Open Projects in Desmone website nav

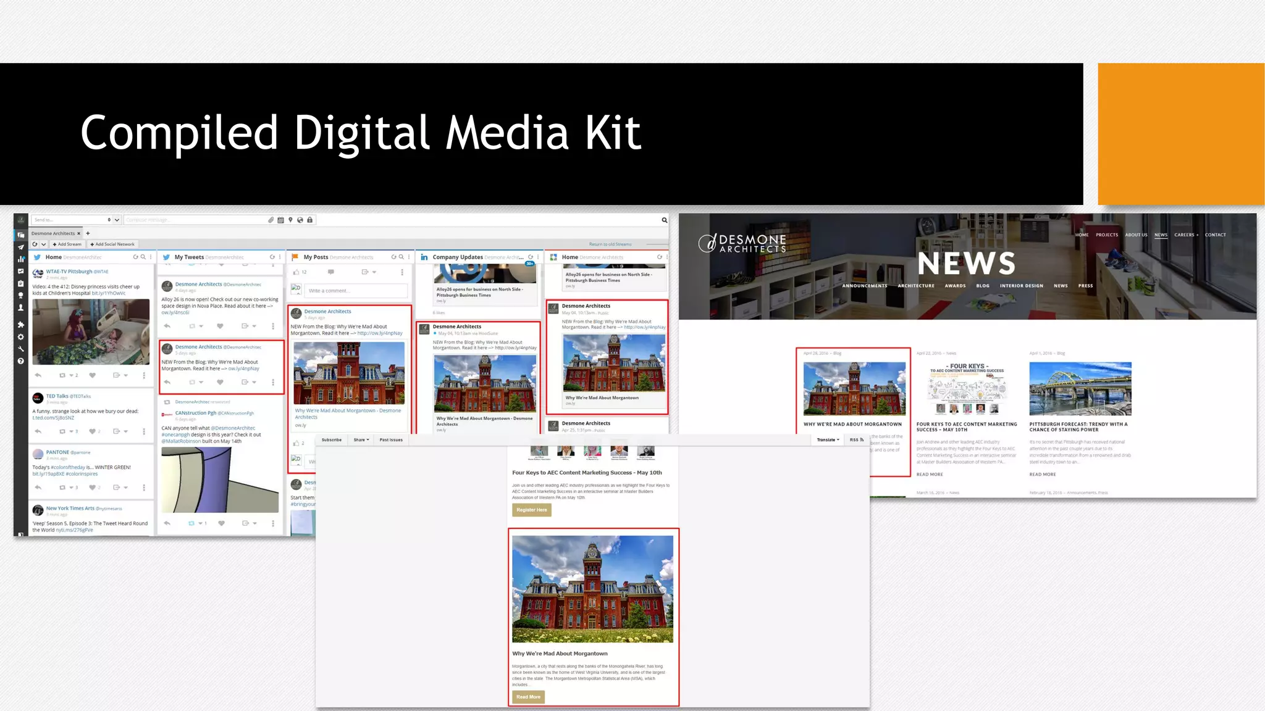tap(1107, 235)
